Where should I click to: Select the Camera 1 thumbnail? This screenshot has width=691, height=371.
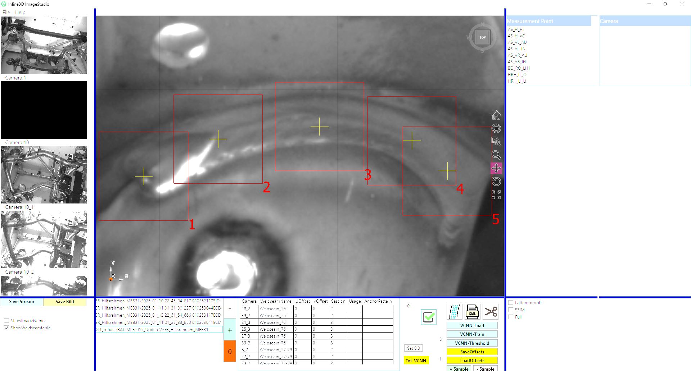pyautogui.click(x=44, y=45)
